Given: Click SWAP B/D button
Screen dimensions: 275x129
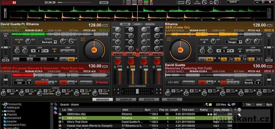Looking at the screenshot, I should pyautogui.click(x=189, y=83).
